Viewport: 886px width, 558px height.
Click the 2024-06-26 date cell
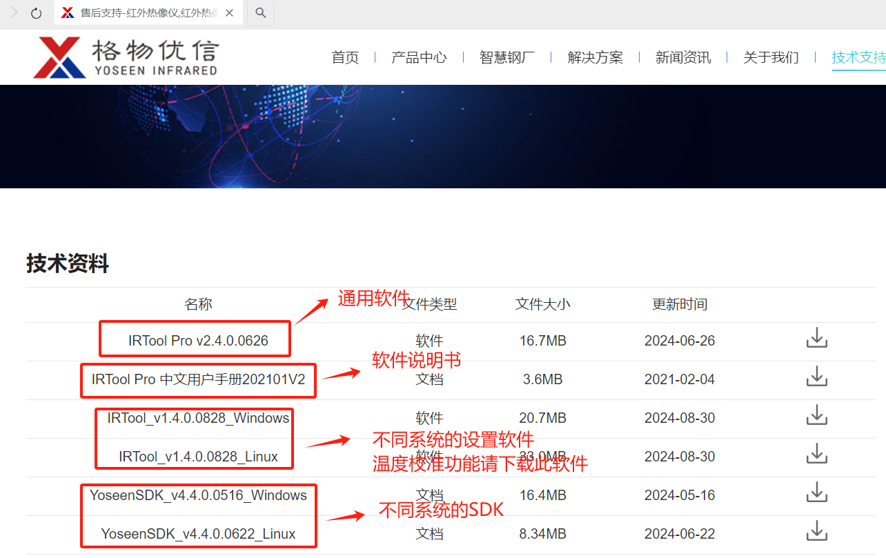[680, 341]
